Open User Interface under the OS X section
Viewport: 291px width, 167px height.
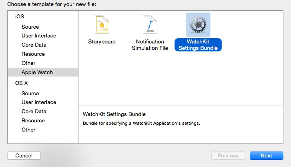click(39, 102)
